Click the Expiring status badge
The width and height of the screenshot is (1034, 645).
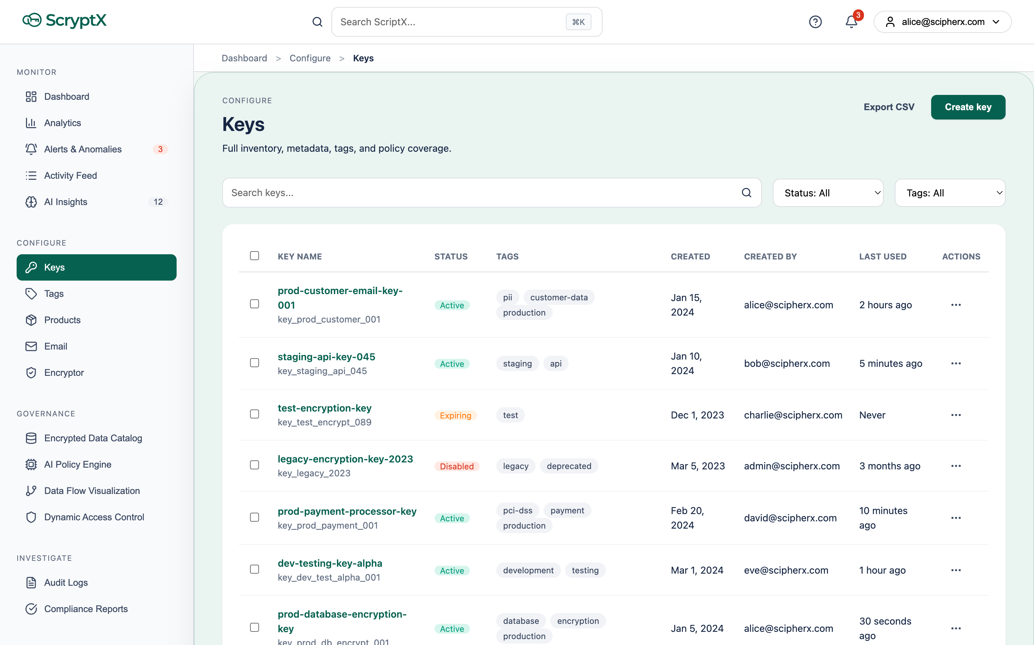coord(455,415)
